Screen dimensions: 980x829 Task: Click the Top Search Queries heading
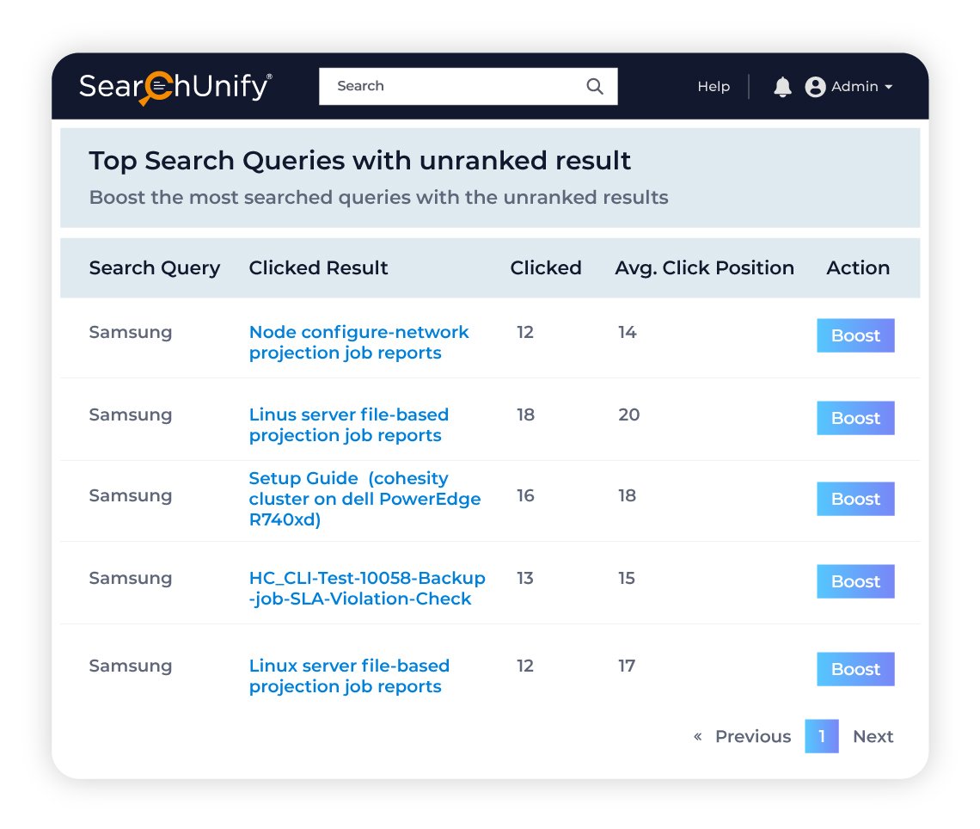click(x=360, y=161)
